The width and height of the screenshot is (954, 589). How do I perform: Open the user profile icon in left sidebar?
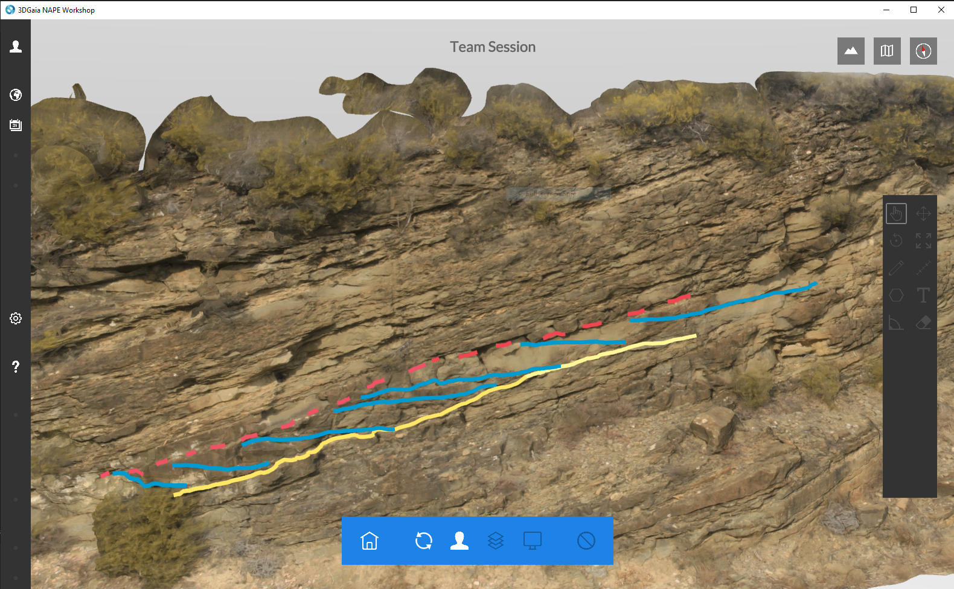[16, 47]
